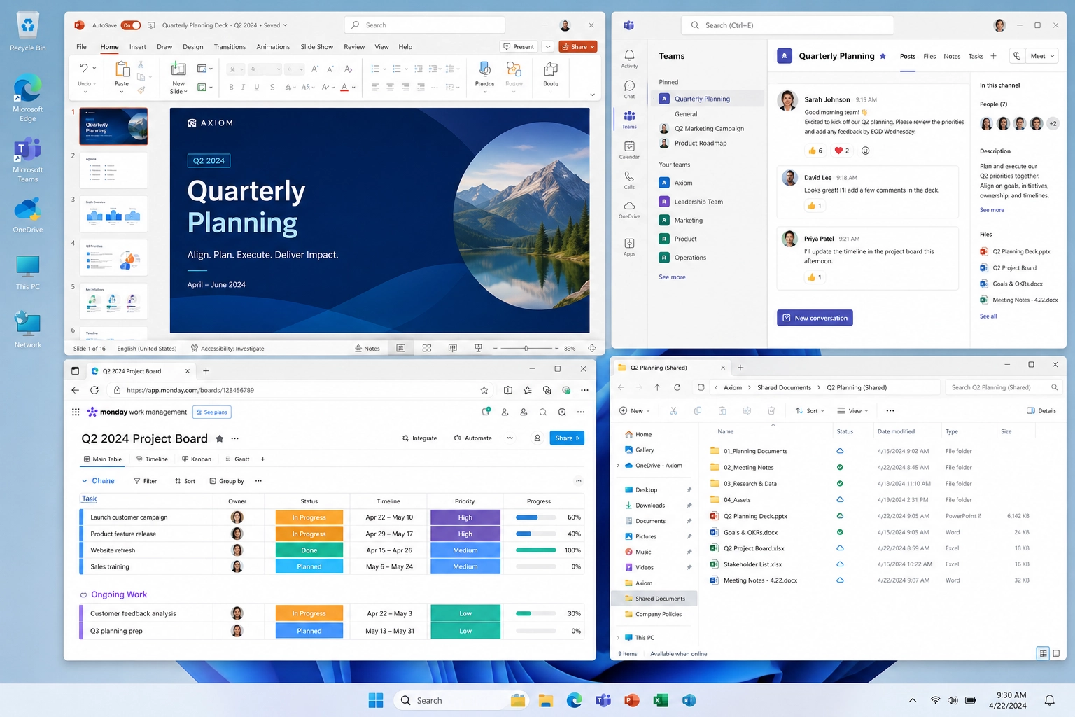1075x717 pixels.
Task: Click See more under Your teams
Action: click(672, 277)
